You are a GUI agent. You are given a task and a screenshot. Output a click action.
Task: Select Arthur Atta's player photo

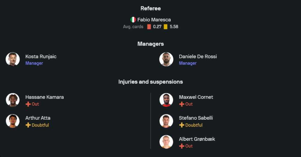tap(13, 121)
